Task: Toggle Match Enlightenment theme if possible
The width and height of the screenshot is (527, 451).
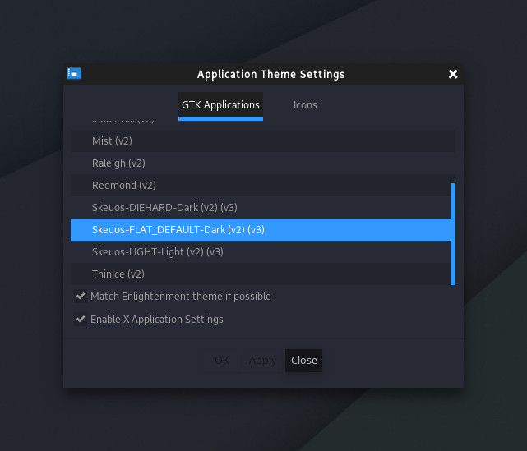Action: click(x=180, y=297)
